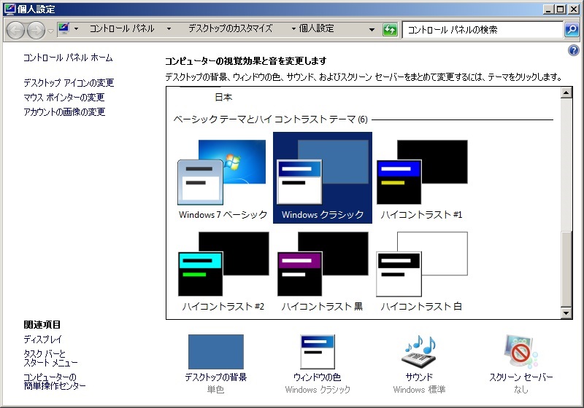This screenshot has width=584, height=408.
Task: Click the Back navigation arrow
Action: point(15,30)
